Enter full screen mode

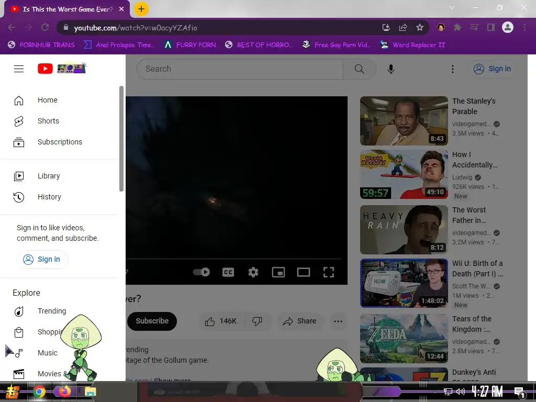pyautogui.click(x=329, y=272)
